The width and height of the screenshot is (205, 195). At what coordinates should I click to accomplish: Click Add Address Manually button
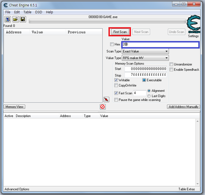pyautogui.click(x=183, y=107)
